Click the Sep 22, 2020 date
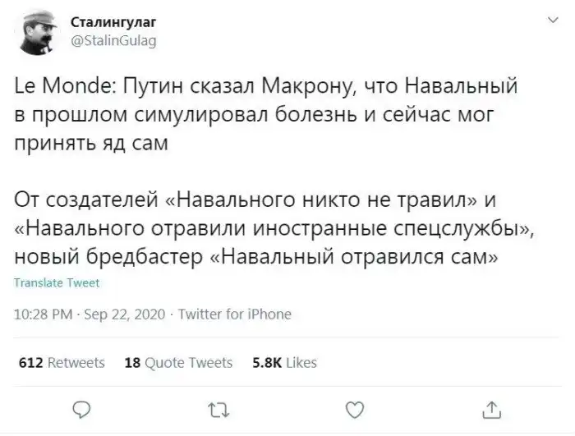575x436 pixels. (125, 314)
